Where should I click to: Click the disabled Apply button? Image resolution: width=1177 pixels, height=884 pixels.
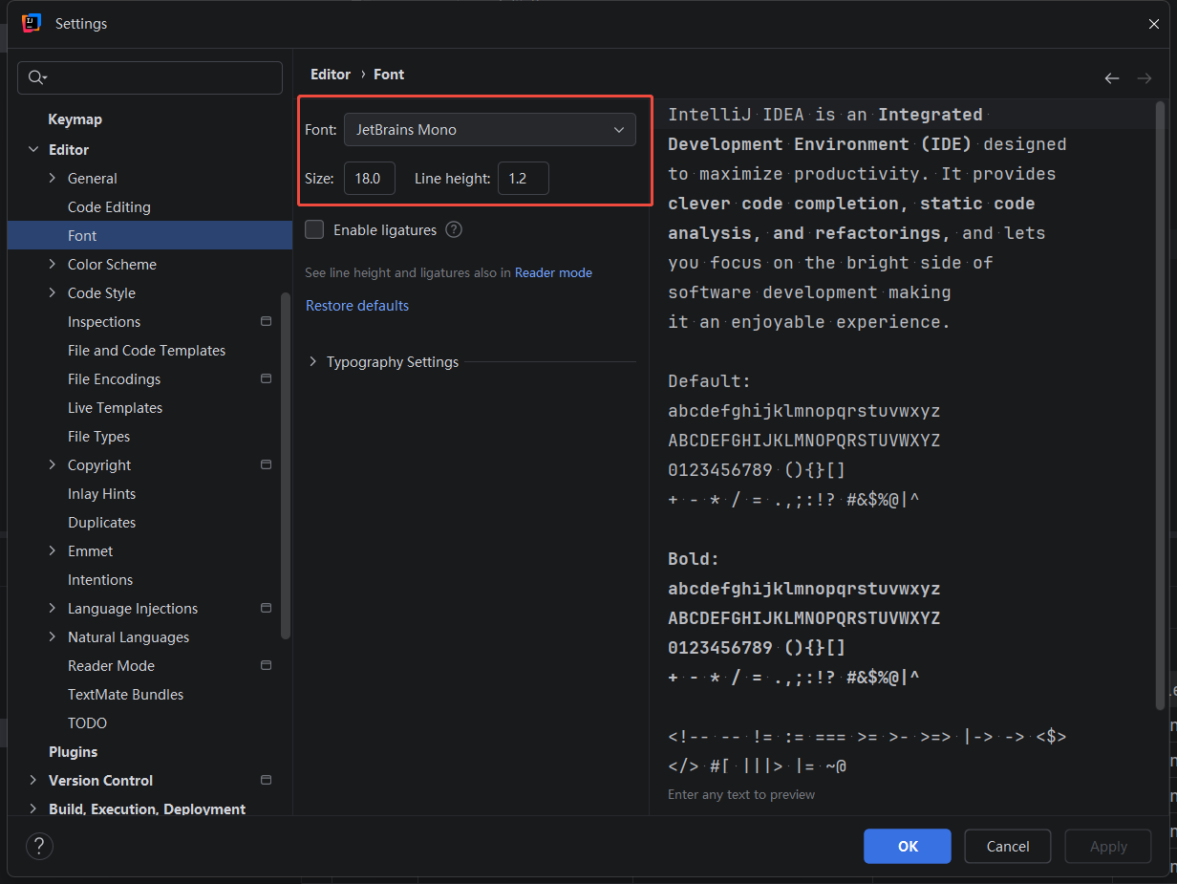click(x=1108, y=846)
